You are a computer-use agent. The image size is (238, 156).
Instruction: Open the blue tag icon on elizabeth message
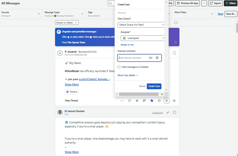pos(152,101)
